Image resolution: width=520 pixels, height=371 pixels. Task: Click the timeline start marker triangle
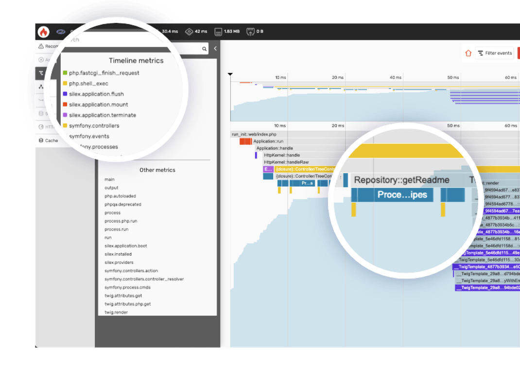(230, 74)
